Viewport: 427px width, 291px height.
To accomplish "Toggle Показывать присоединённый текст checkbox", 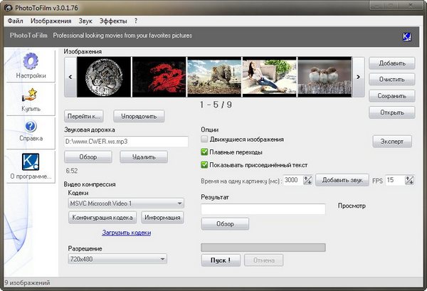I will pyautogui.click(x=205, y=164).
